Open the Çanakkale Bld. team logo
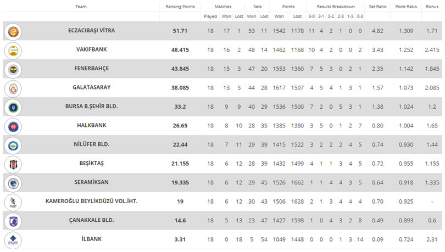This screenshot has width=445, height=252. coord(13,221)
